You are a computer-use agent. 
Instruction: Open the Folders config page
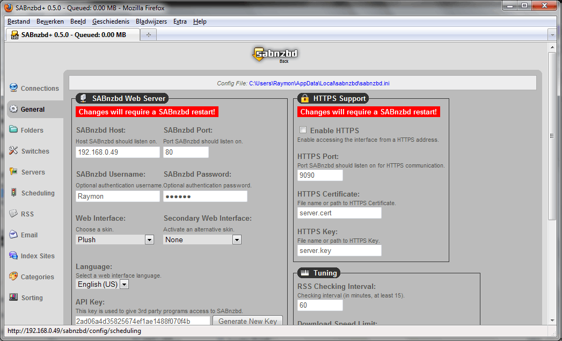click(32, 130)
